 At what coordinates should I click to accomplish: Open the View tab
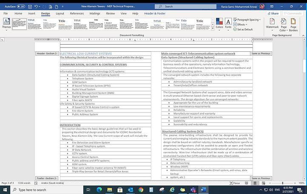tap(124, 14)
